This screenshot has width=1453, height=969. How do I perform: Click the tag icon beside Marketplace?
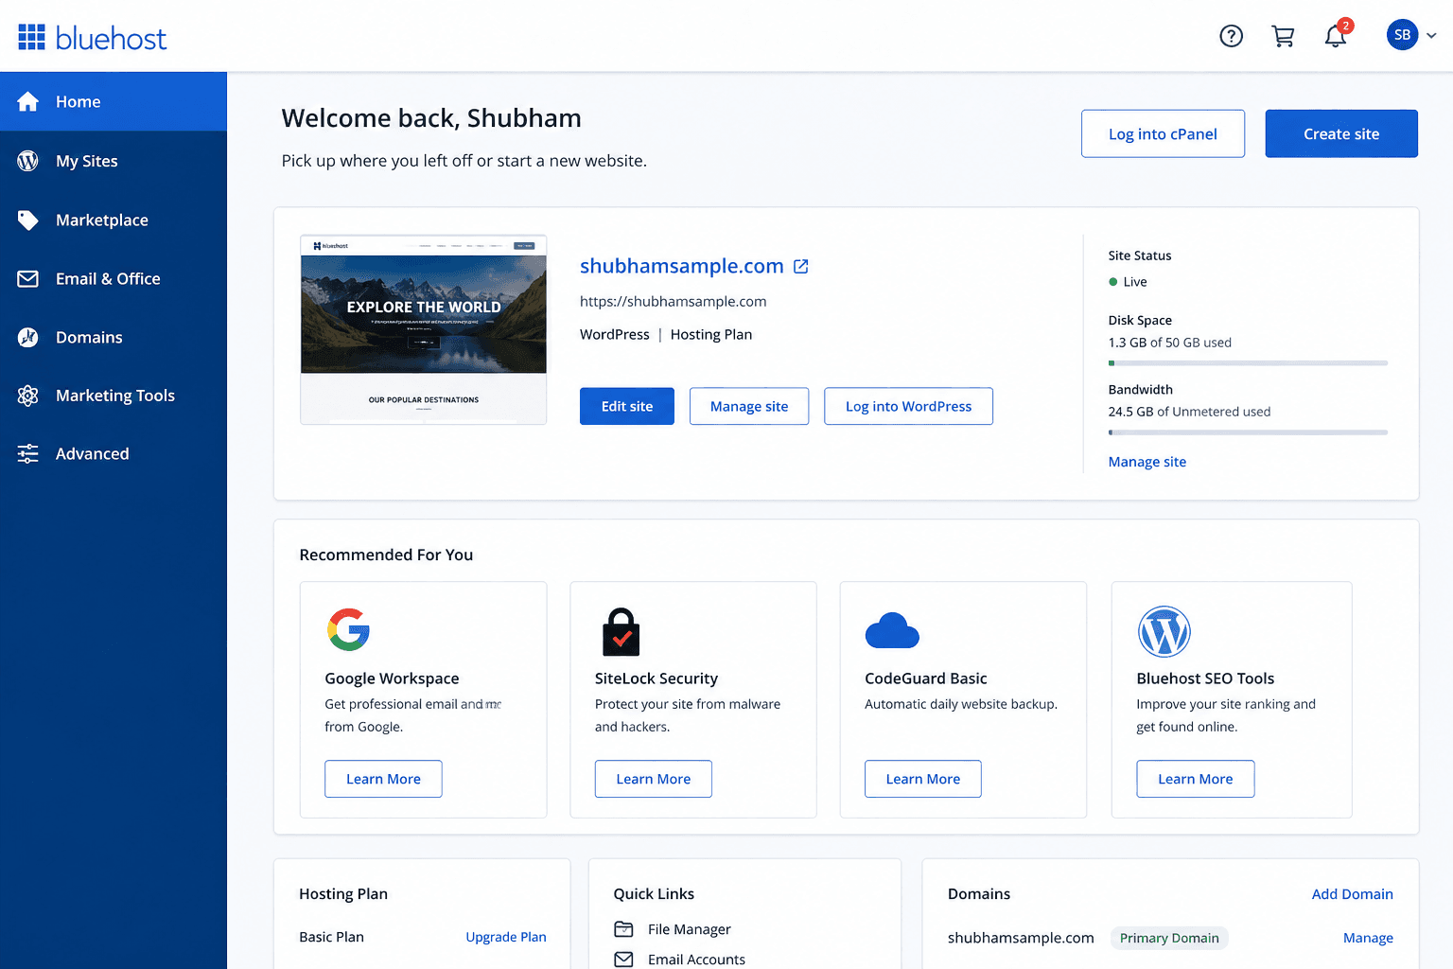28,220
